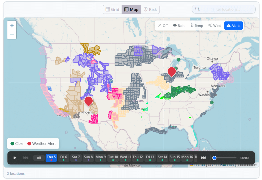Select Sat 7 in the timeline

point(76,158)
